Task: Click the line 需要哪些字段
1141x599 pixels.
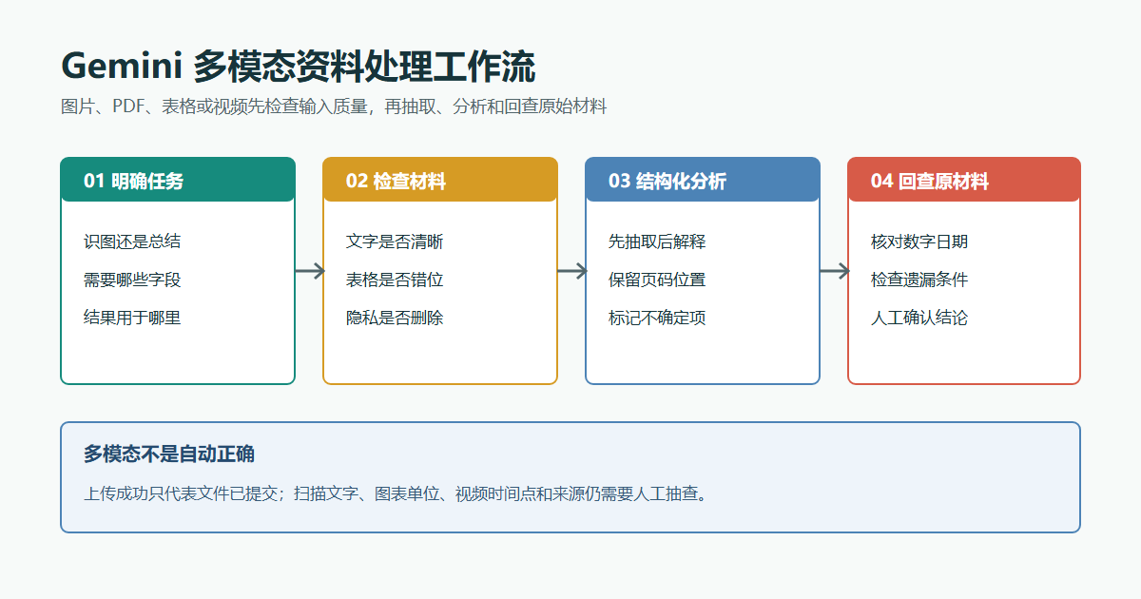Action: (132, 280)
